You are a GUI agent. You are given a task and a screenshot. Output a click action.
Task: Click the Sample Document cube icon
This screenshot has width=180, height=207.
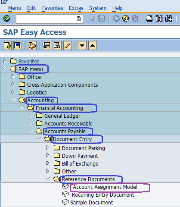point(65,202)
